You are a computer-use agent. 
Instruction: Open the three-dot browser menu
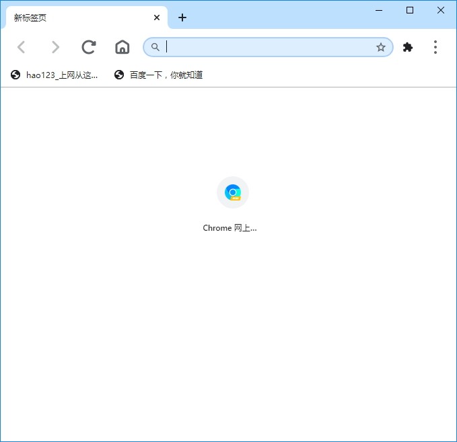pyautogui.click(x=435, y=47)
